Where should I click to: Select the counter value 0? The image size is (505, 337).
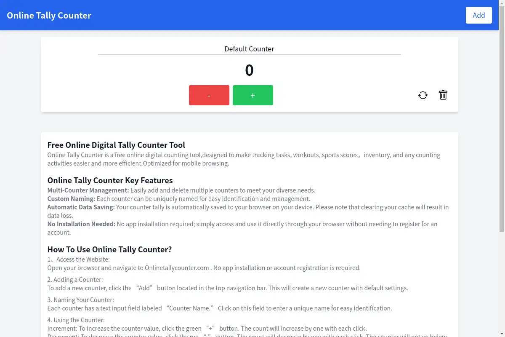(x=250, y=70)
